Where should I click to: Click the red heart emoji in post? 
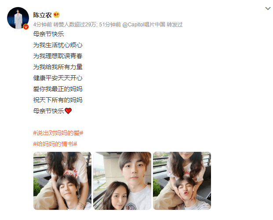pyautogui.click(x=68, y=111)
